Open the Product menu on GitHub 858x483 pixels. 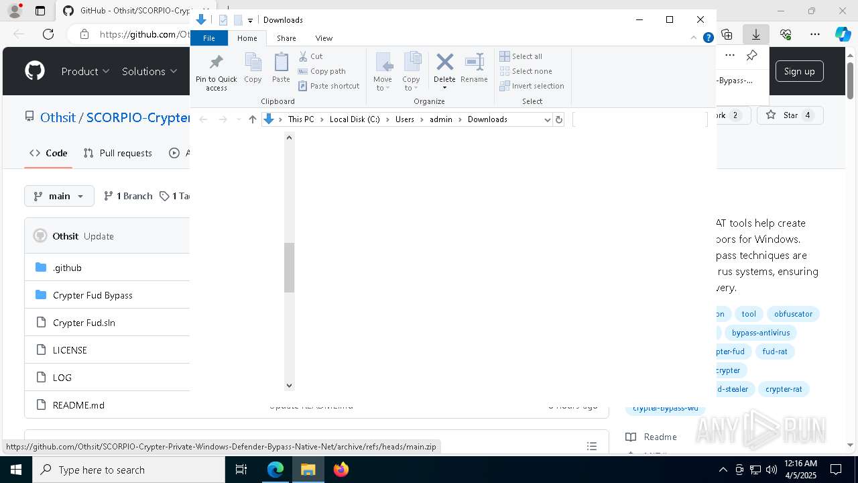coord(85,71)
